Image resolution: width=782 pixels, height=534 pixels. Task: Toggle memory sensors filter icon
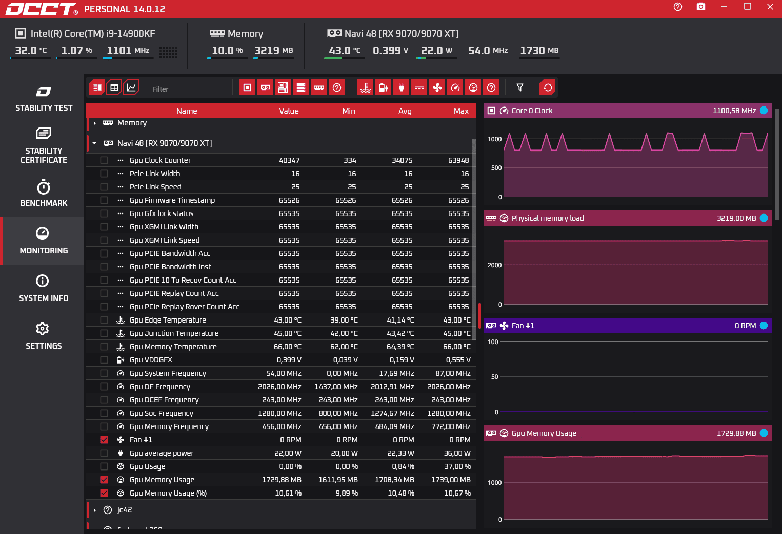319,88
